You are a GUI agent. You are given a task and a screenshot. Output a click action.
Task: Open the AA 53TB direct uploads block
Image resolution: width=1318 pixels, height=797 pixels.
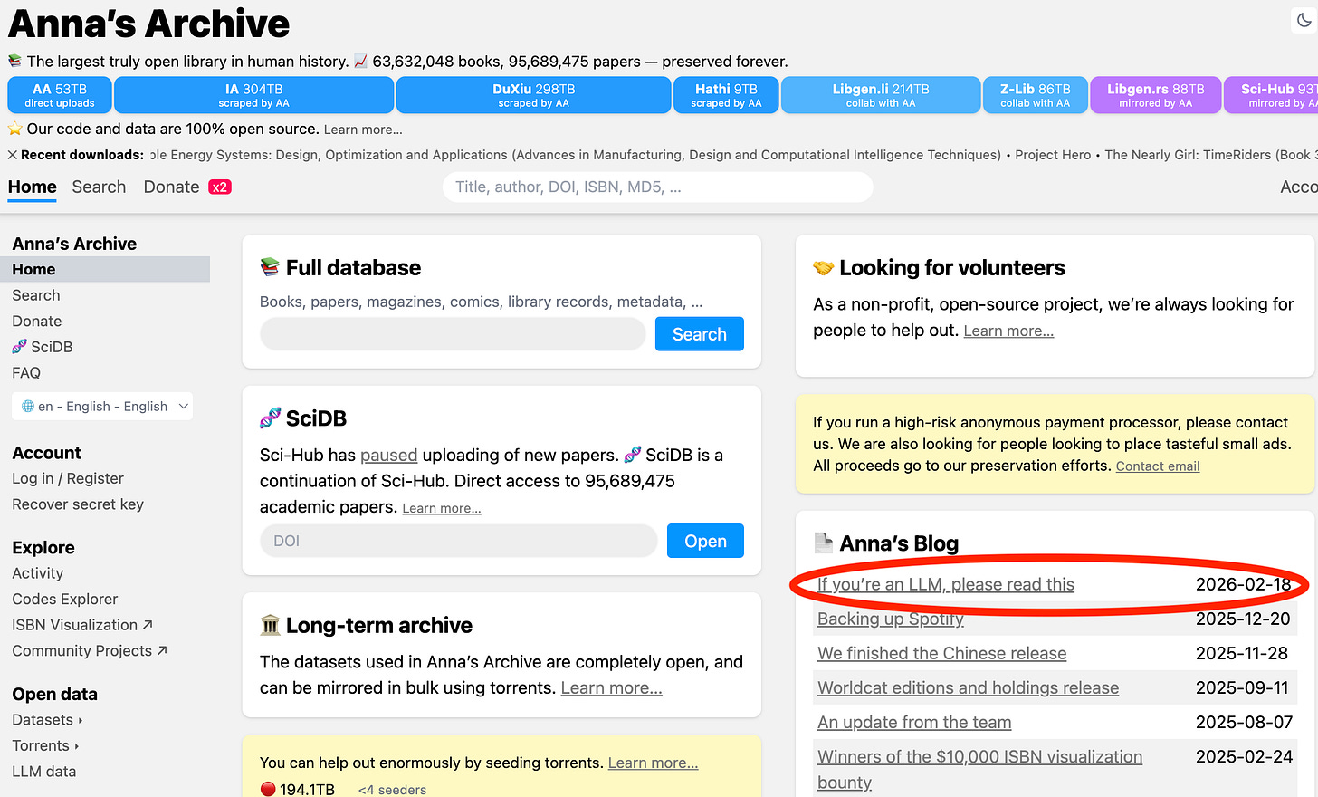point(60,95)
